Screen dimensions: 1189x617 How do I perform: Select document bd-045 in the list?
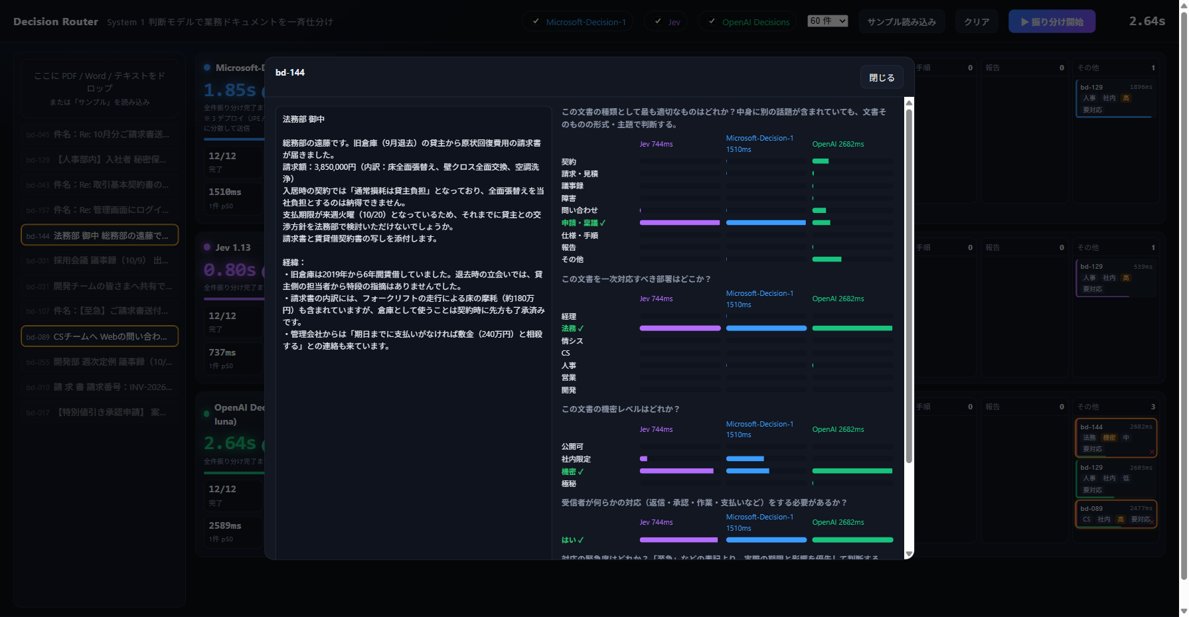pos(100,134)
